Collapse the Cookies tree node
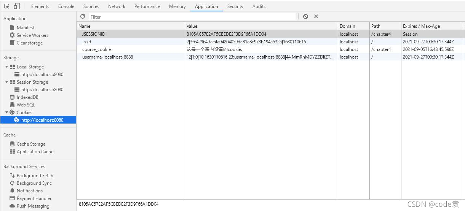 coord(7,113)
